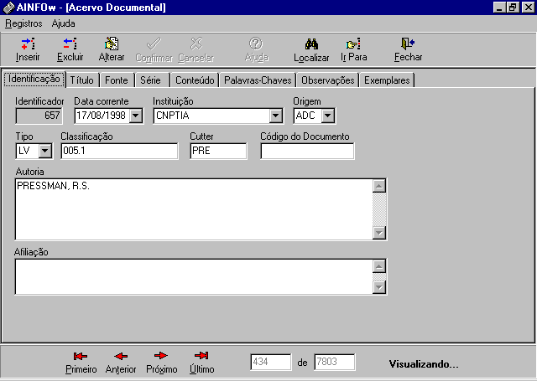The width and height of the screenshot is (537, 381).
Task: Go to Primeiro record
Action: (x=81, y=356)
